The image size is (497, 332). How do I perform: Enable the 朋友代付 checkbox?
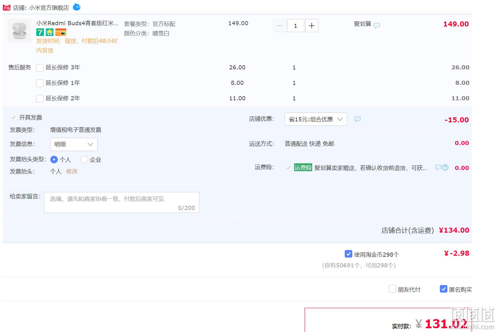click(x=392, y=289)
